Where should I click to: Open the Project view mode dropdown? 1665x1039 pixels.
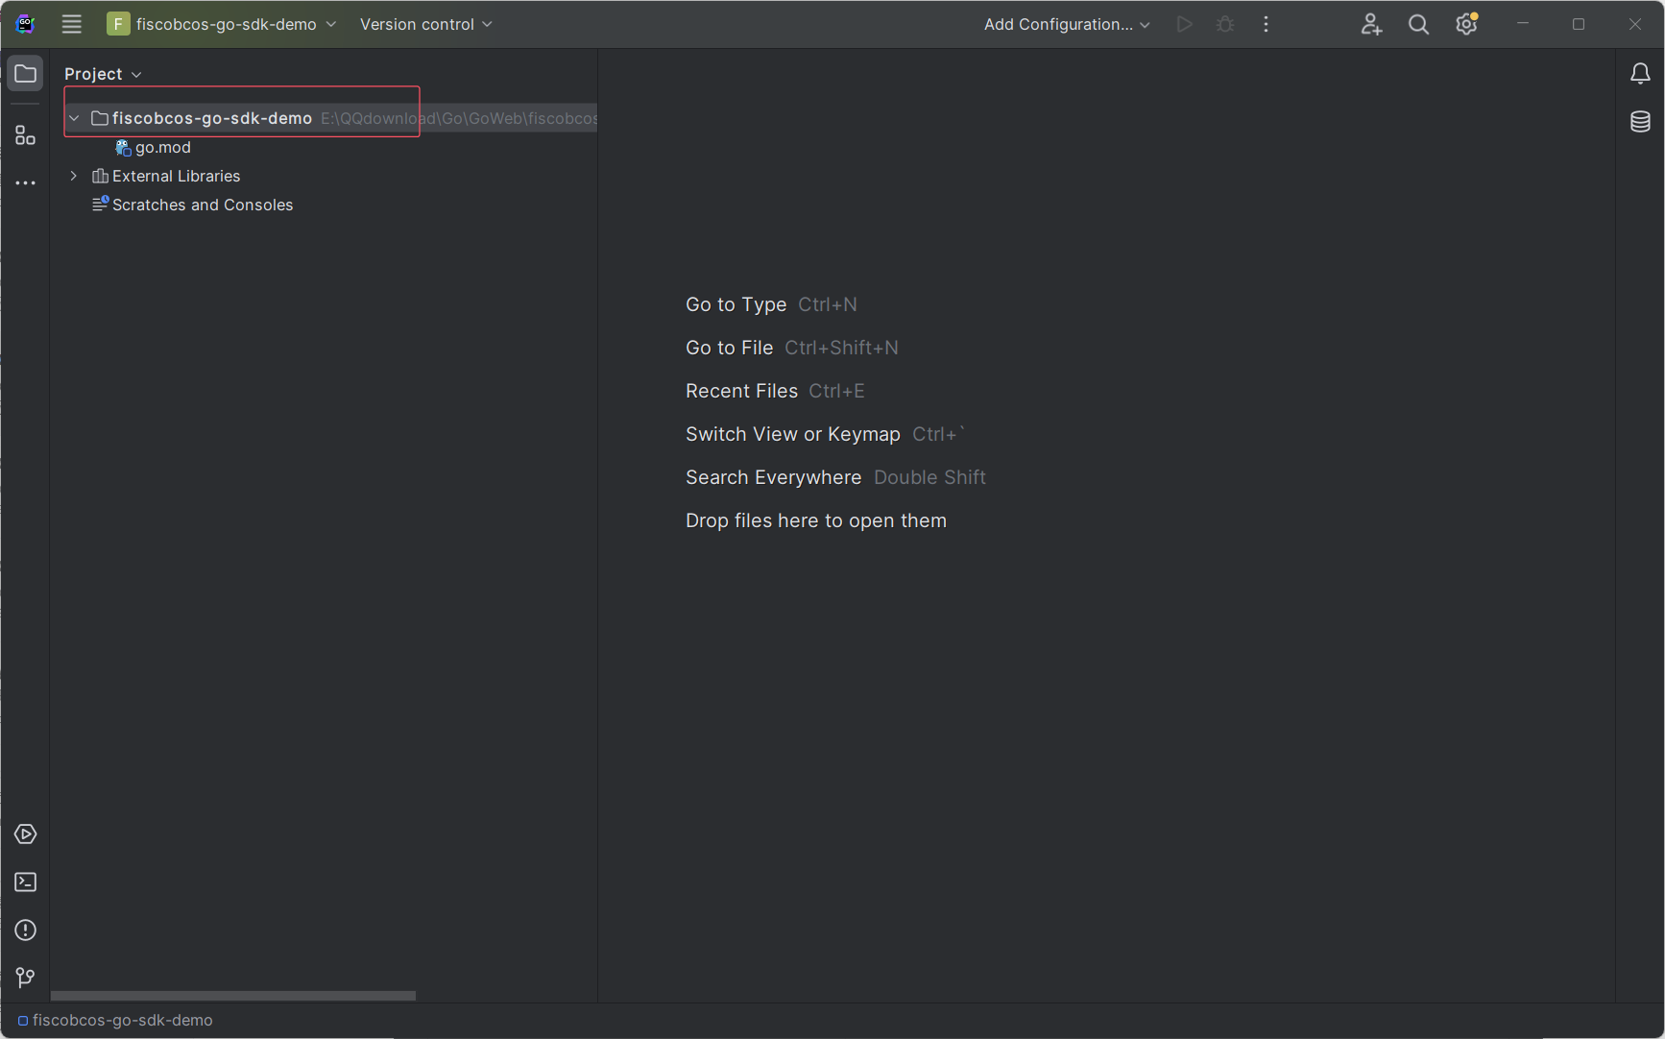[x=103, y=74]
